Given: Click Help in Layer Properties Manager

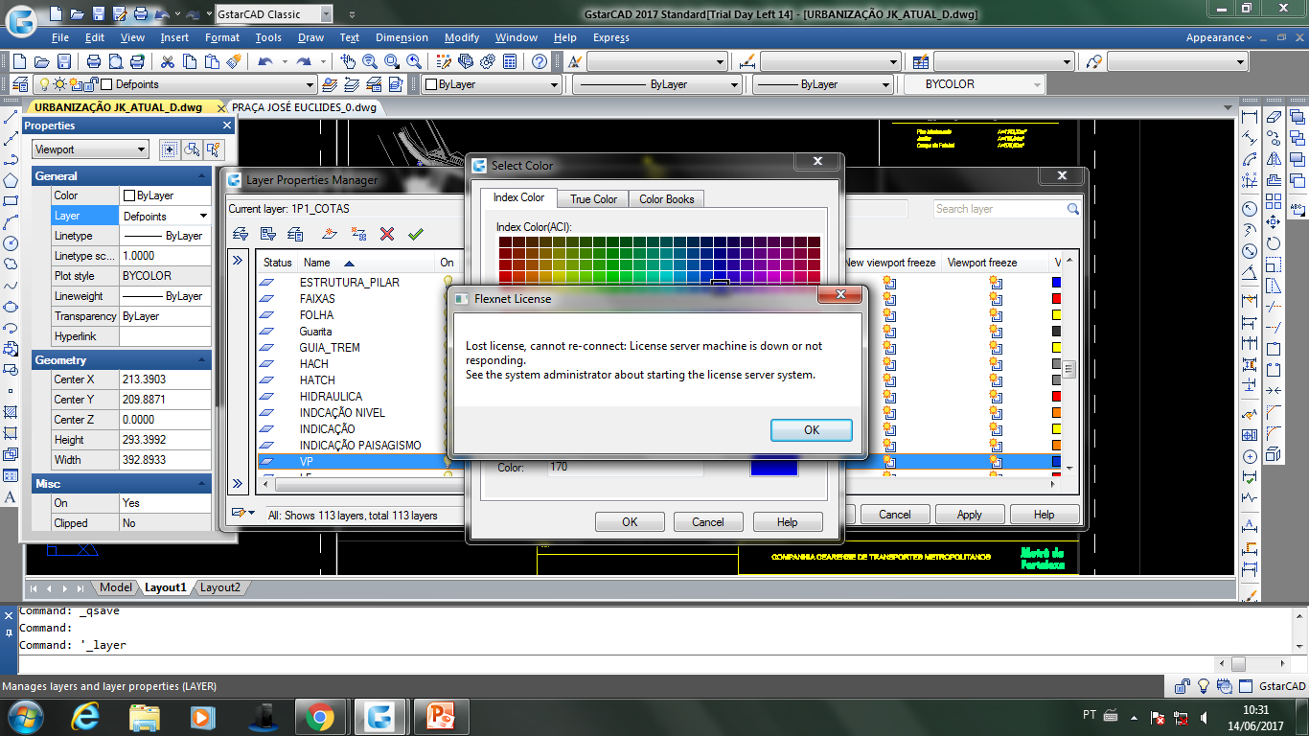Looking at the screenshot, I should point(1045,514).
